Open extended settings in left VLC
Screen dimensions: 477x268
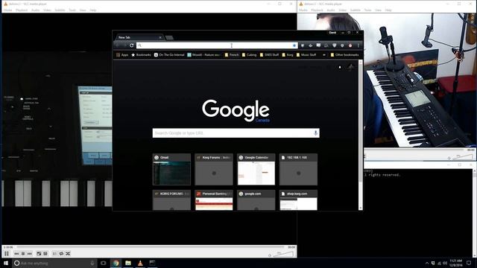point(45,253)
